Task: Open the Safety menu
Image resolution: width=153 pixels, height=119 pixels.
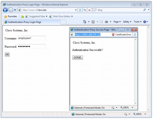Action: click(127, 22)
